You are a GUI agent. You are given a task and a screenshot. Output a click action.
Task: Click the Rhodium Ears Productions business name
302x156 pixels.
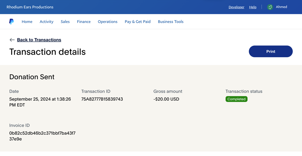pyautogui.click(x=30, y=7)
